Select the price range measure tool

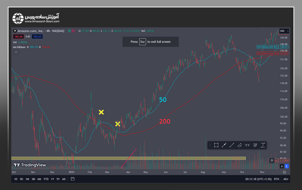pos(263,145)
